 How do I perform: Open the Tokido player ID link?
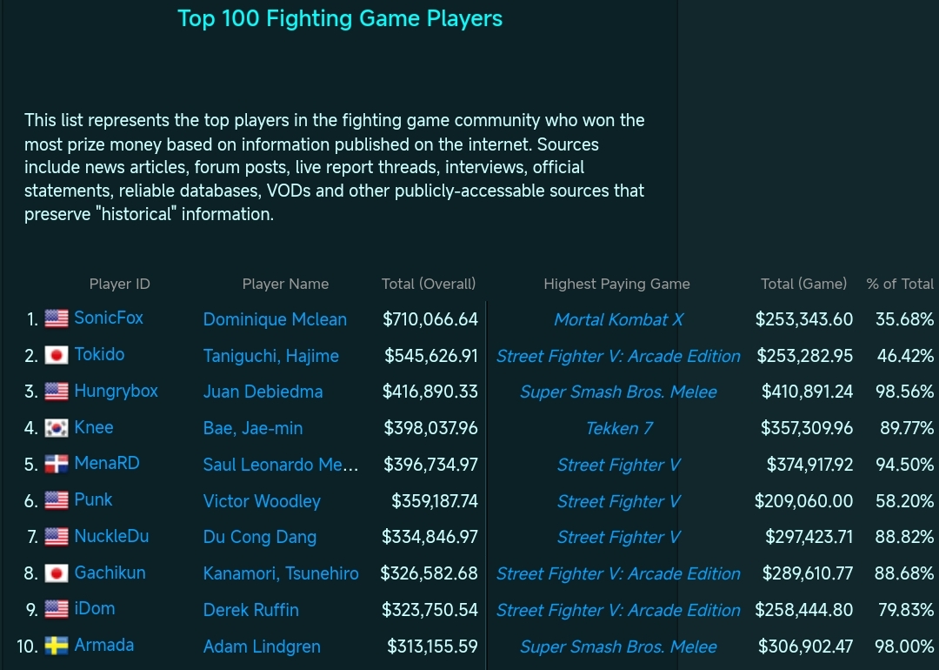pyautogui.click(x=99, y=354)
